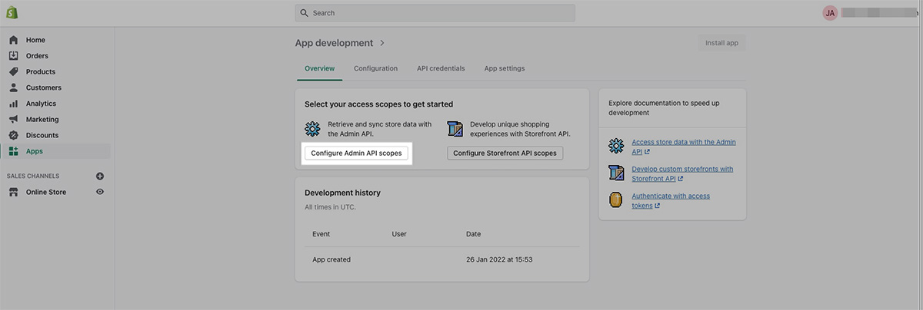Click the User column header
Screen dimensions: 923x310
tap(399, 234)
